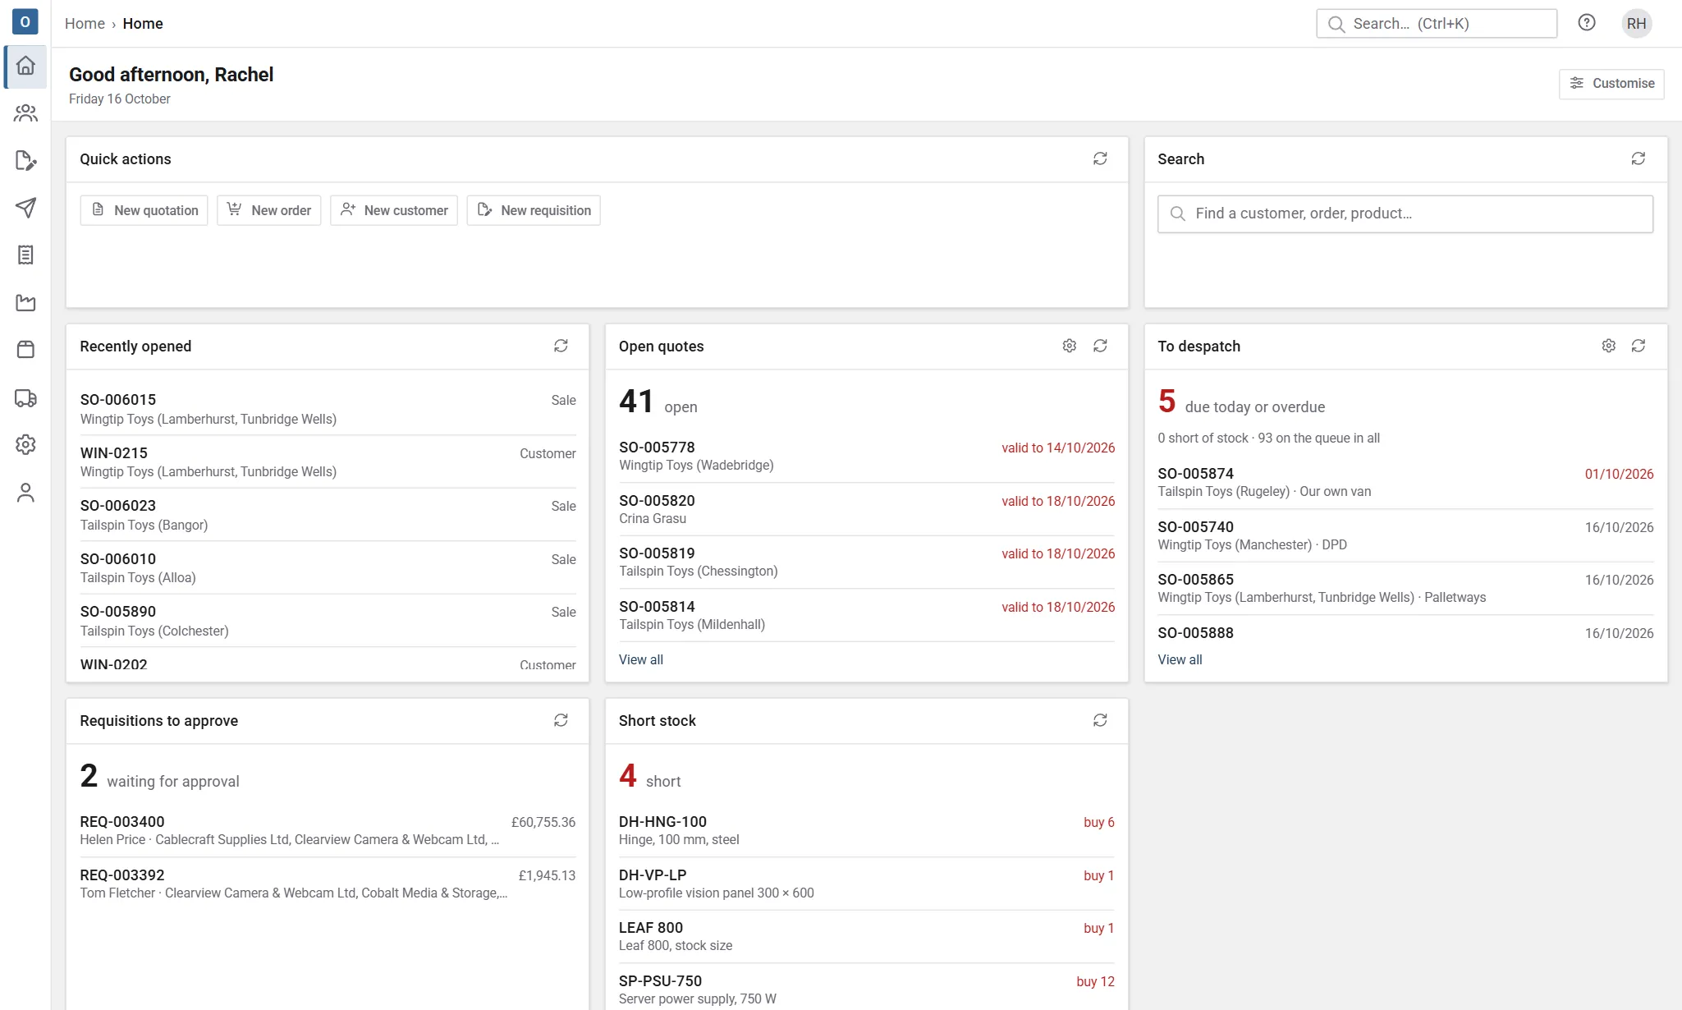Open Open quotes panel settings gear

coord(1069,346)
